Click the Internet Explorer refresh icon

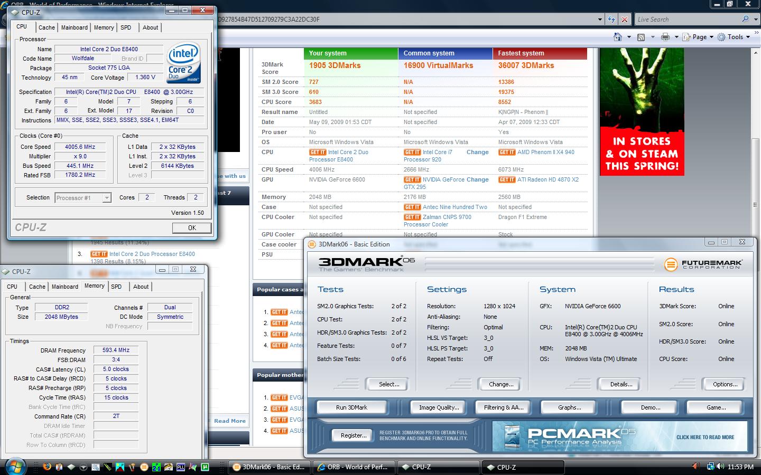(x=611, y=19)
